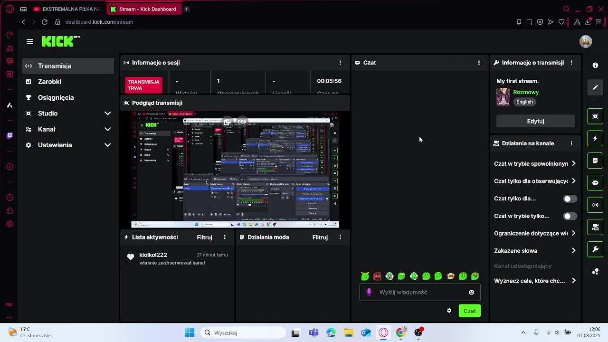608x342 pixels.
Task: Toggle the 'Czat tylko dla...' switch
Action: click(570, 199)
